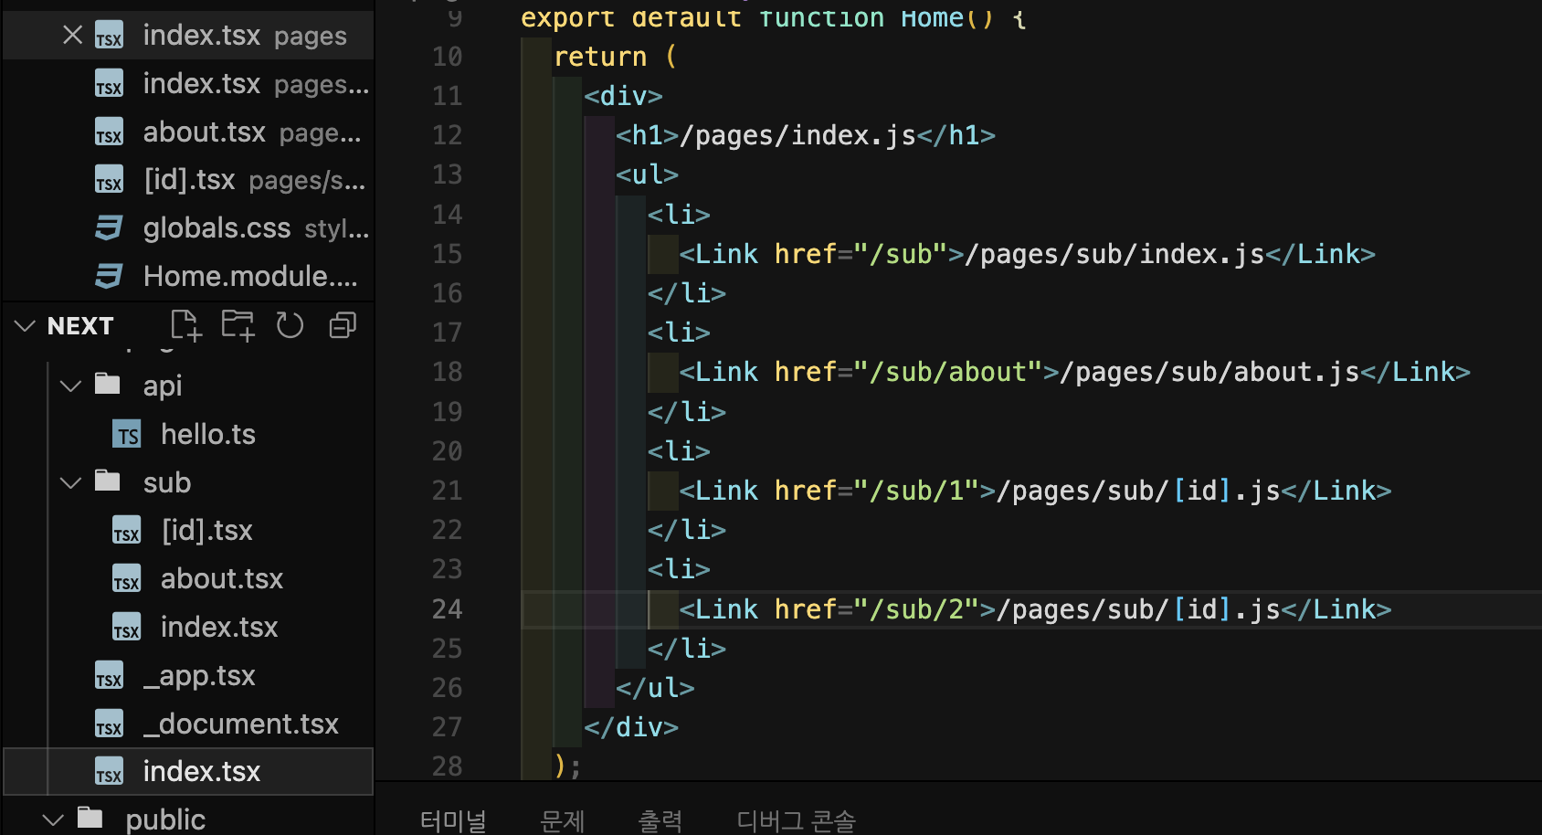Click the return keyword on line 10
Screen dimensions: 1542x835
(600, 57)
